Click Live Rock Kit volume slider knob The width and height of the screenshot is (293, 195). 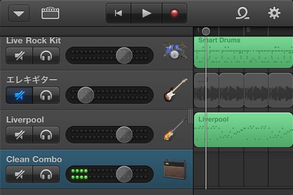(x=124, y=55)
